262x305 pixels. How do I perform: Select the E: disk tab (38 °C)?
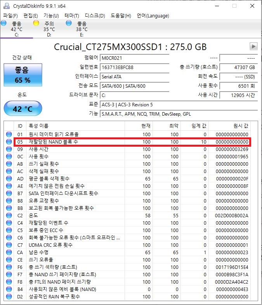82,29
